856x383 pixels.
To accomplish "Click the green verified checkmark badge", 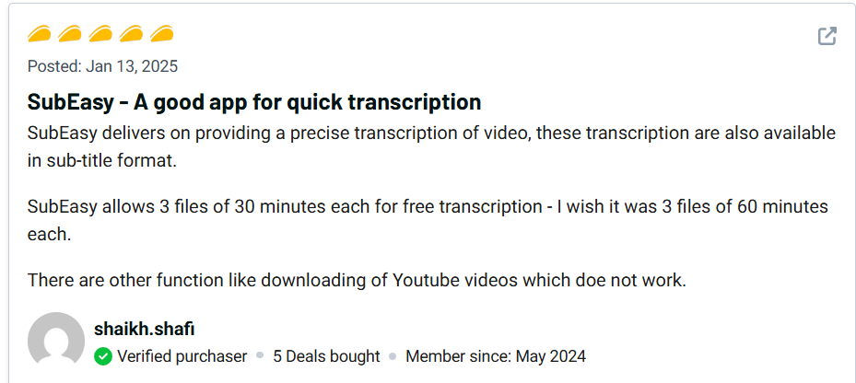I will (x=103, y=356).
